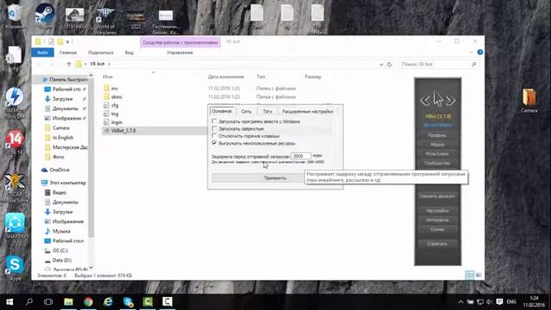Open SHAREit from the desktop
The image size is (551, 310).
pyautogui.click(x=15, y=226)
